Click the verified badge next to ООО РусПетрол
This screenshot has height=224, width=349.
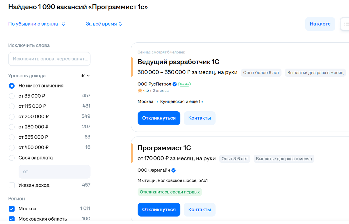point(174,84)
